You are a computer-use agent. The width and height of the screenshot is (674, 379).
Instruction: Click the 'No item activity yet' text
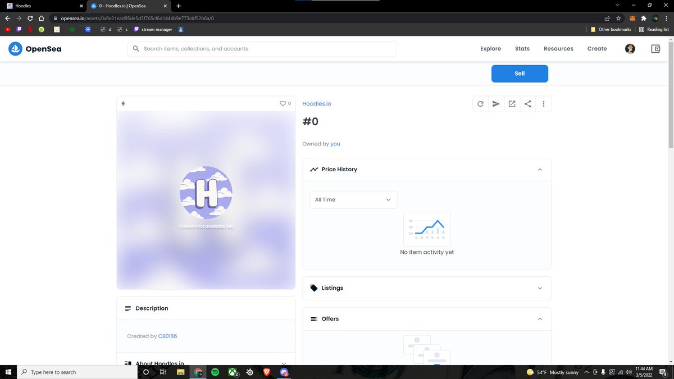tap(427, 253)
